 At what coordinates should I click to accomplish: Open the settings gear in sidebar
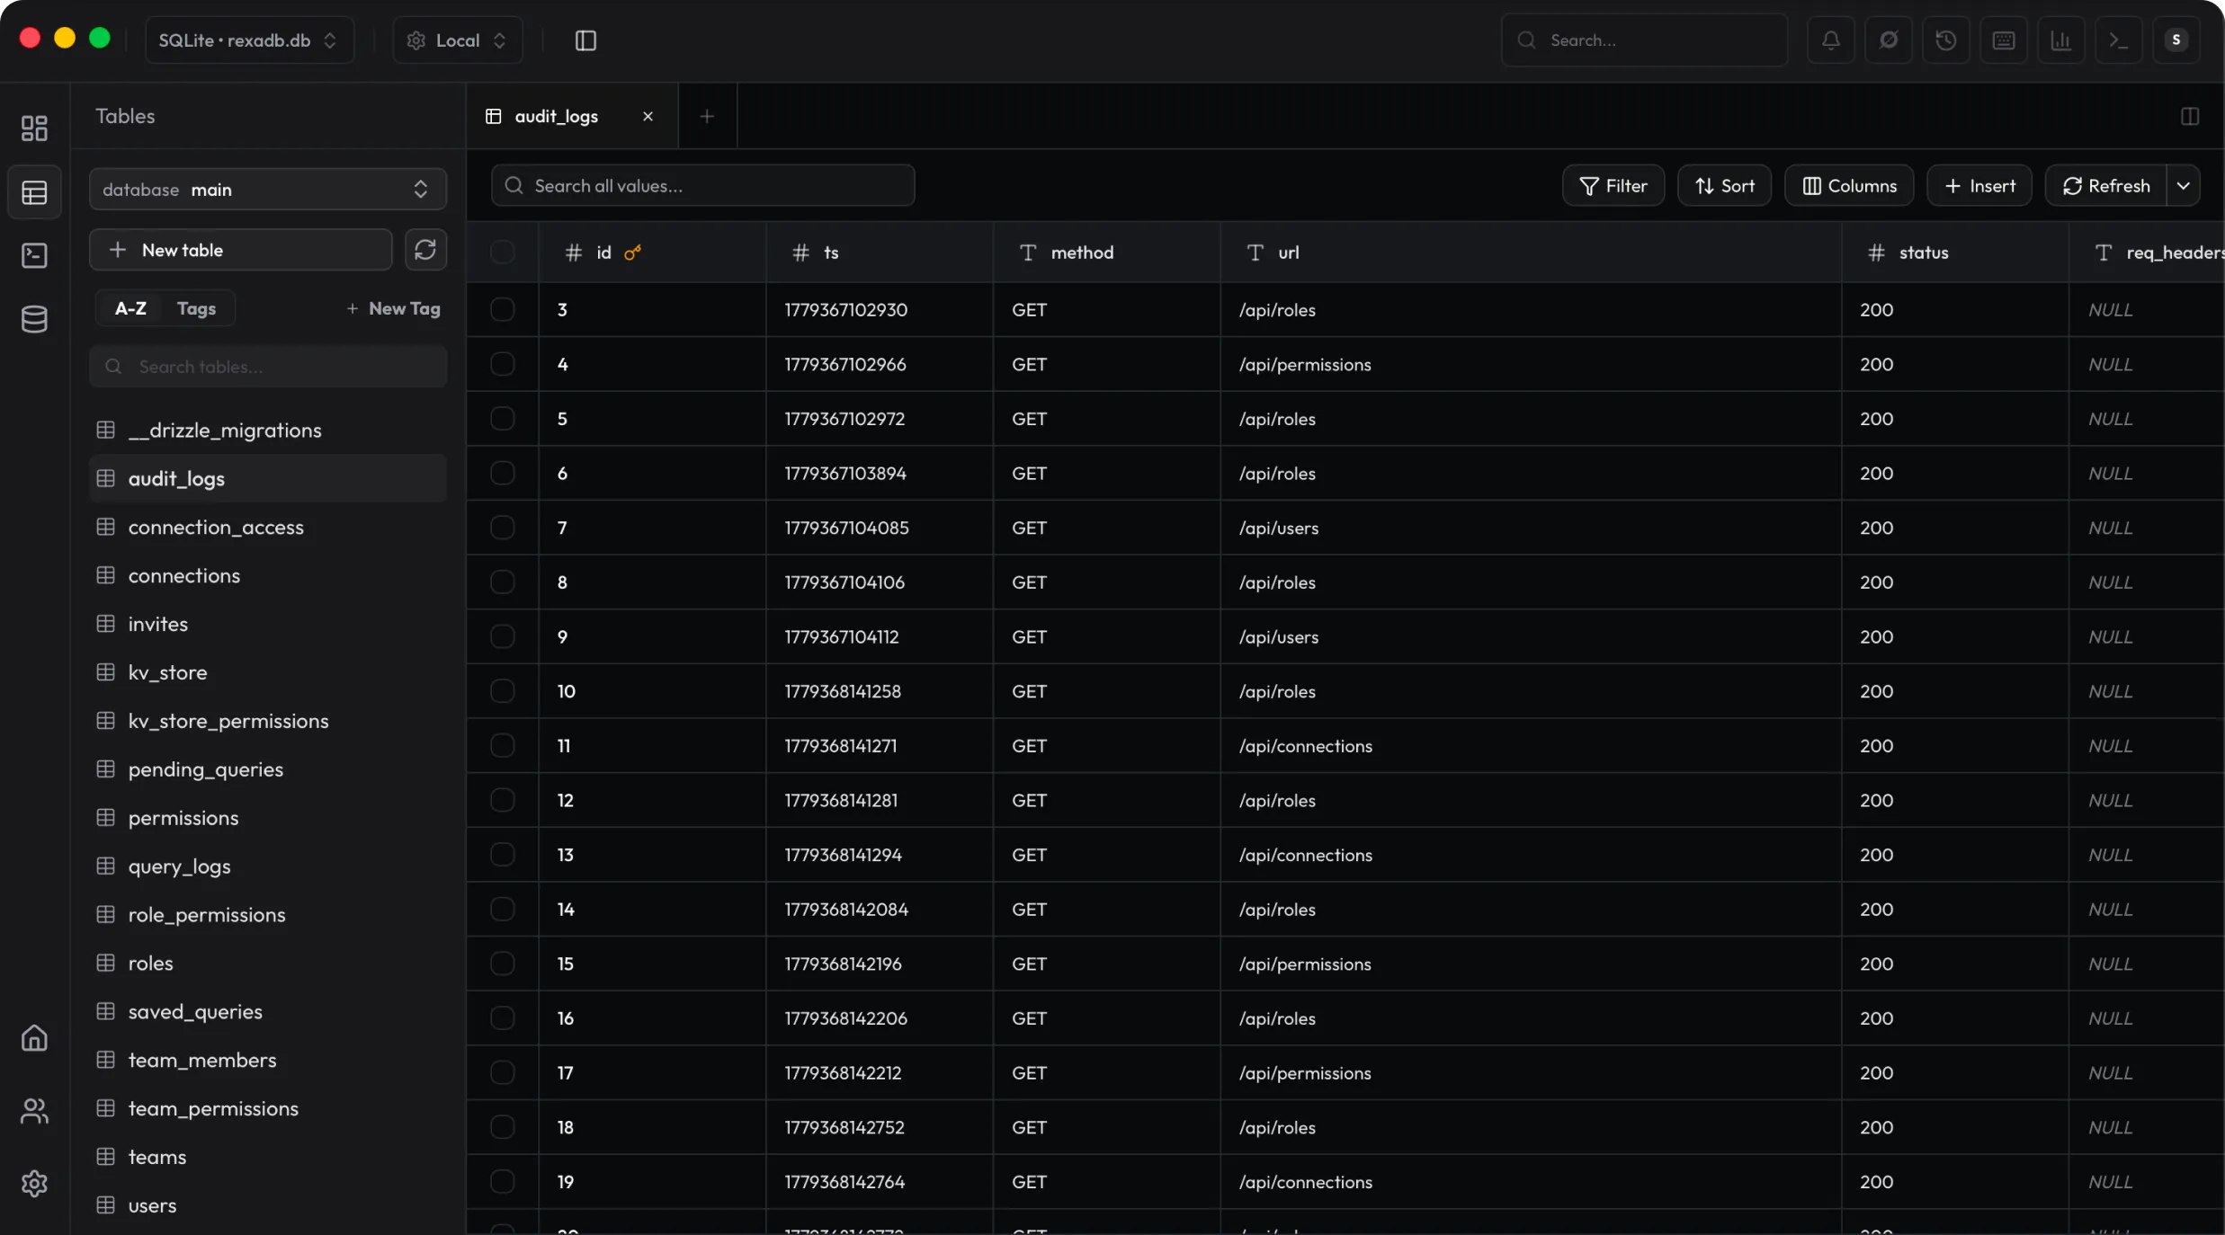(x=34, y=1183)
